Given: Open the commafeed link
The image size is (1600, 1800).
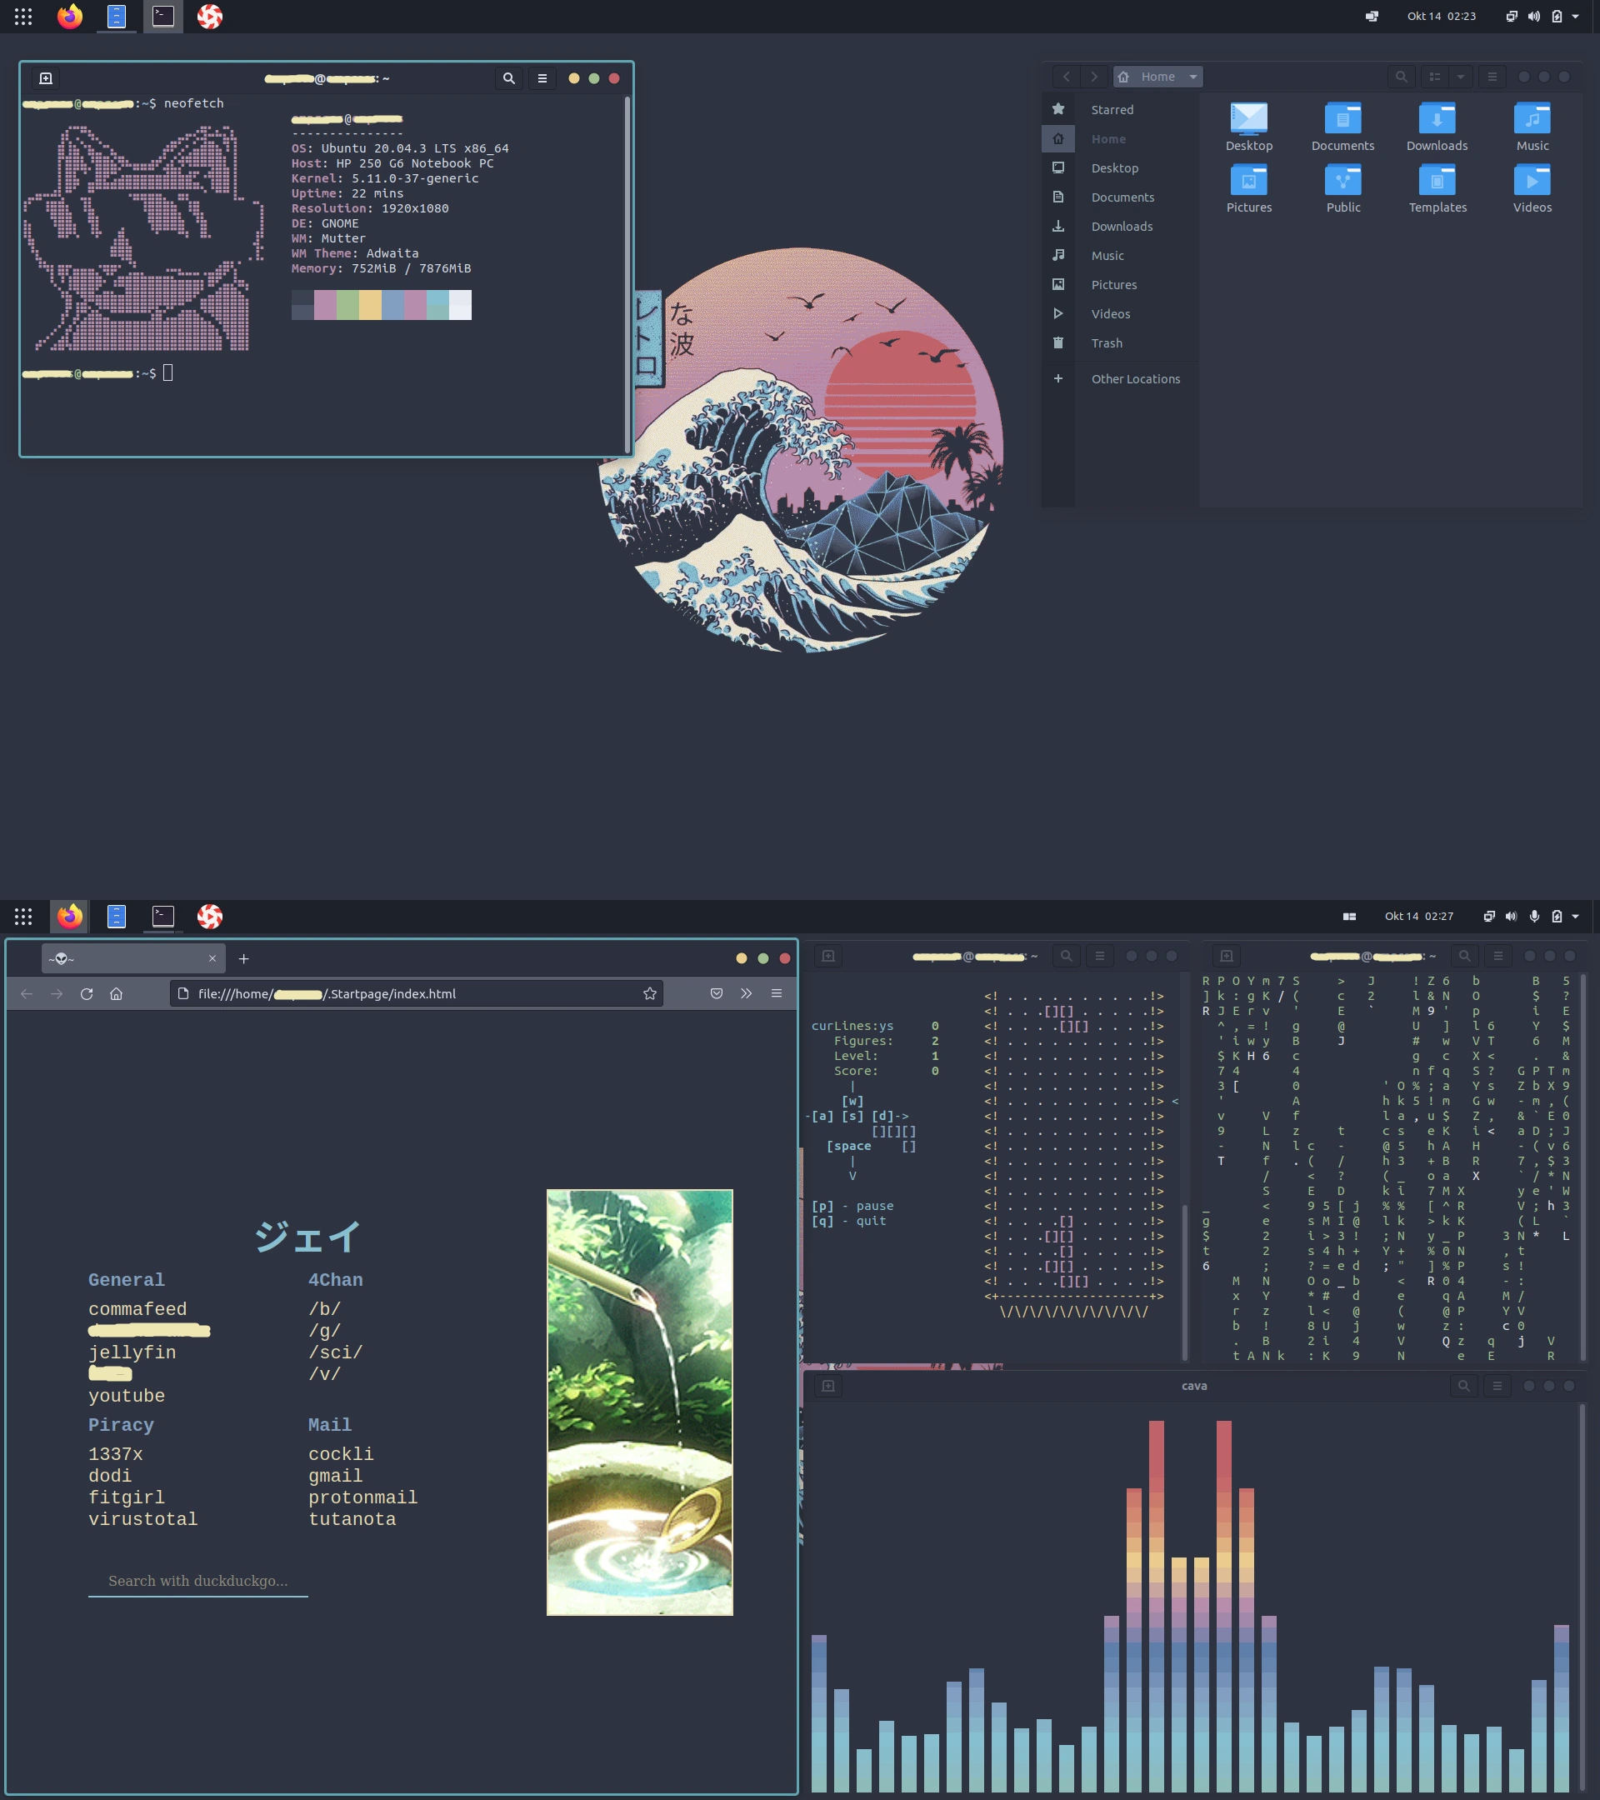Looking at the screenshot, I should coord(137,1308).
